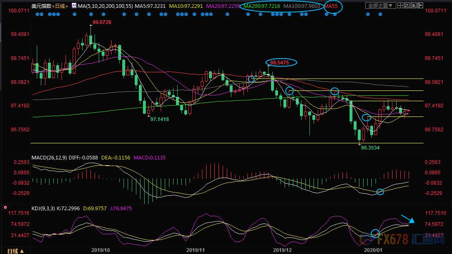This screenshot has width=452, height=254.
Task: Open KDJ(9,3,3) indicator settings
Action: [x=43, y=209]
